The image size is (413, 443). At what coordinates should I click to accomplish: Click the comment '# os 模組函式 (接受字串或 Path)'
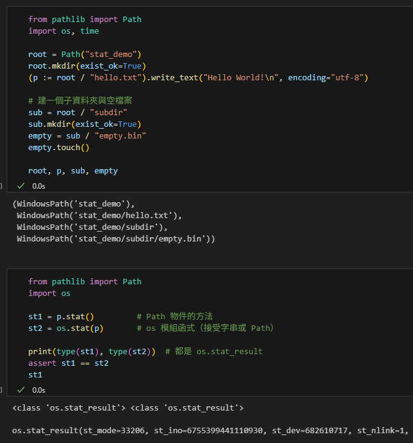[x=206, y=328]
